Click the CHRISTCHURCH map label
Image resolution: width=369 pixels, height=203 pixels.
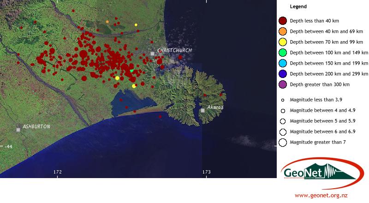(x=174, y=50)
